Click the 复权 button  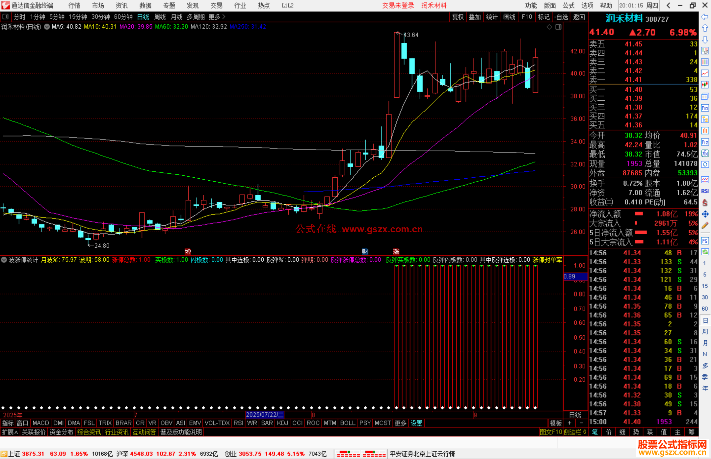[458, 17]
